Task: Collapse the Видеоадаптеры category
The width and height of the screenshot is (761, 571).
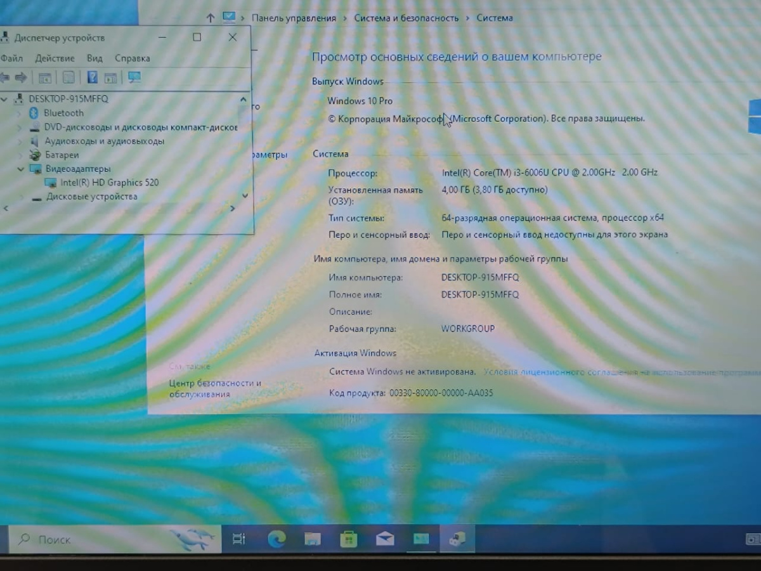Action: click(20, 169)
